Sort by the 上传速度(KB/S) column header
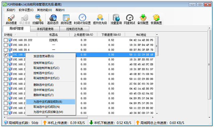Screen dimensions: 214x127 [x=83, y=35]
